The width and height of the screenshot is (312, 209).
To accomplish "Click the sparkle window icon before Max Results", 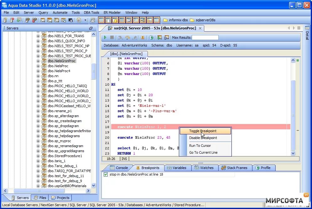I will point(167,37).
